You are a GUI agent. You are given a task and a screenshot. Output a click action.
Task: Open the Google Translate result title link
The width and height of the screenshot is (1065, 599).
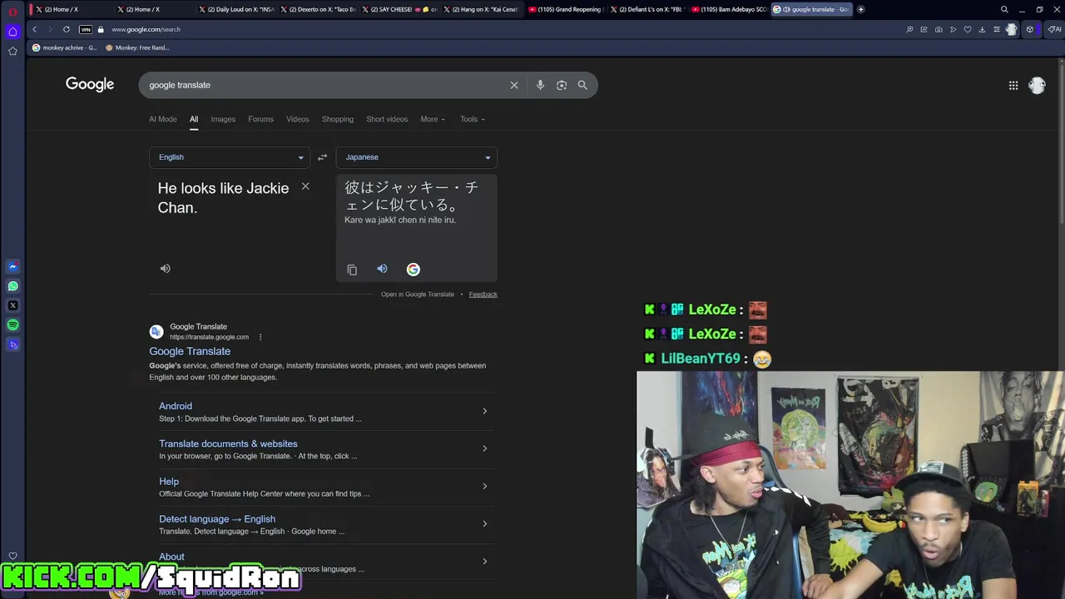coord(190,351)
